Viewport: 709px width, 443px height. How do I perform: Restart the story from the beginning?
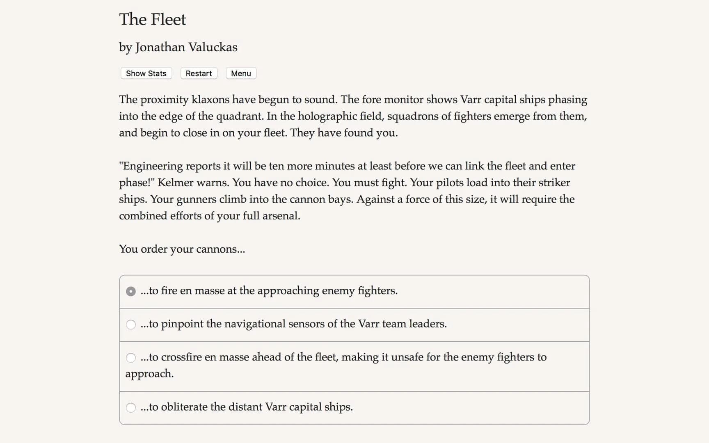[199, 73]
